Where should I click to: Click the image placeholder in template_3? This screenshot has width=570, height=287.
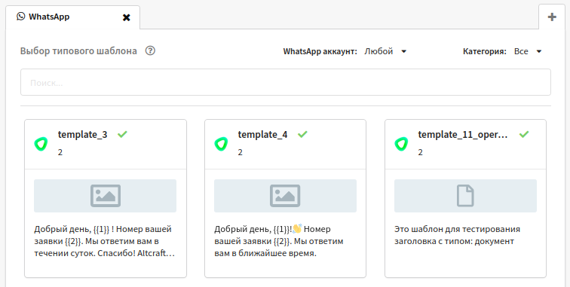pos(105,196)
